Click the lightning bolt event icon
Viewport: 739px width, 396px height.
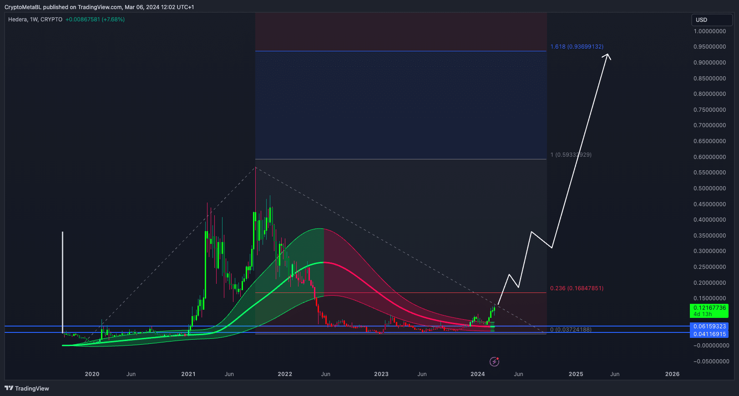tap(494, 361)
